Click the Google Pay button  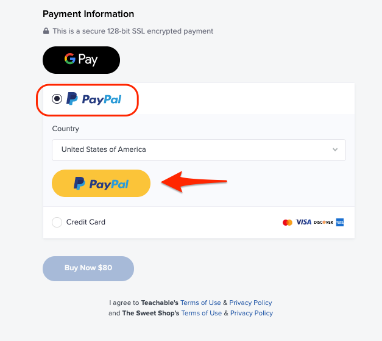coord(81,60)
